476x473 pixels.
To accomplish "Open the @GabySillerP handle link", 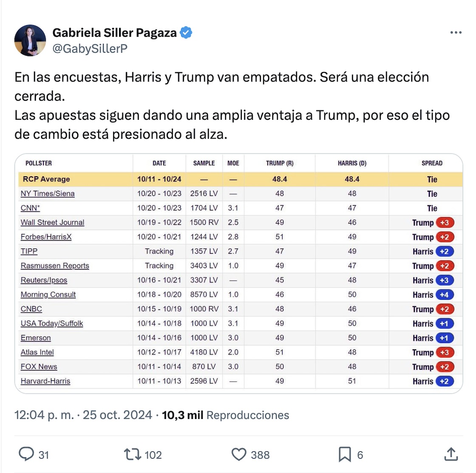I will [90, 49].
